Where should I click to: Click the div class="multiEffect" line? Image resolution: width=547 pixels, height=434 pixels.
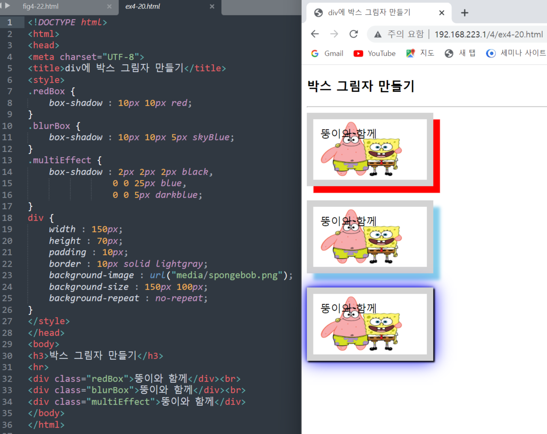point(137,401)
